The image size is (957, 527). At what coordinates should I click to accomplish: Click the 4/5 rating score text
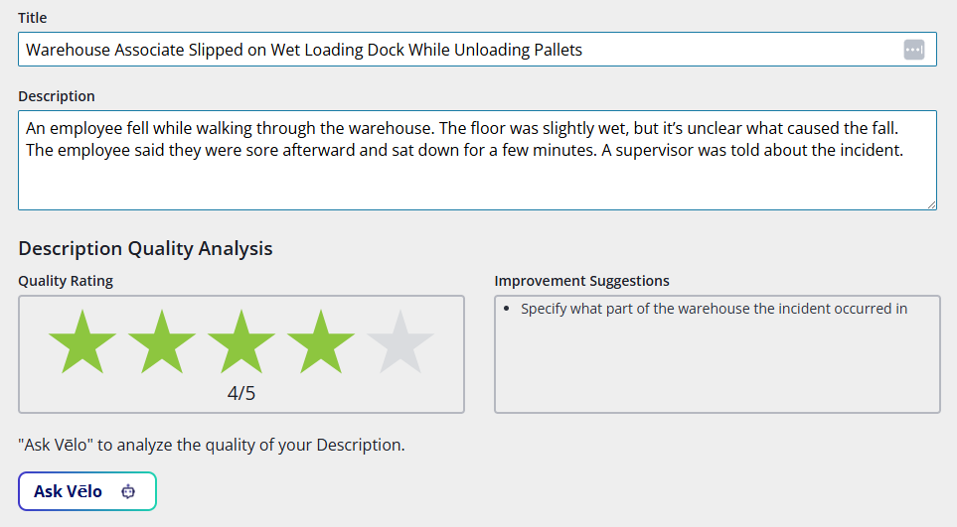coord(241,393)
